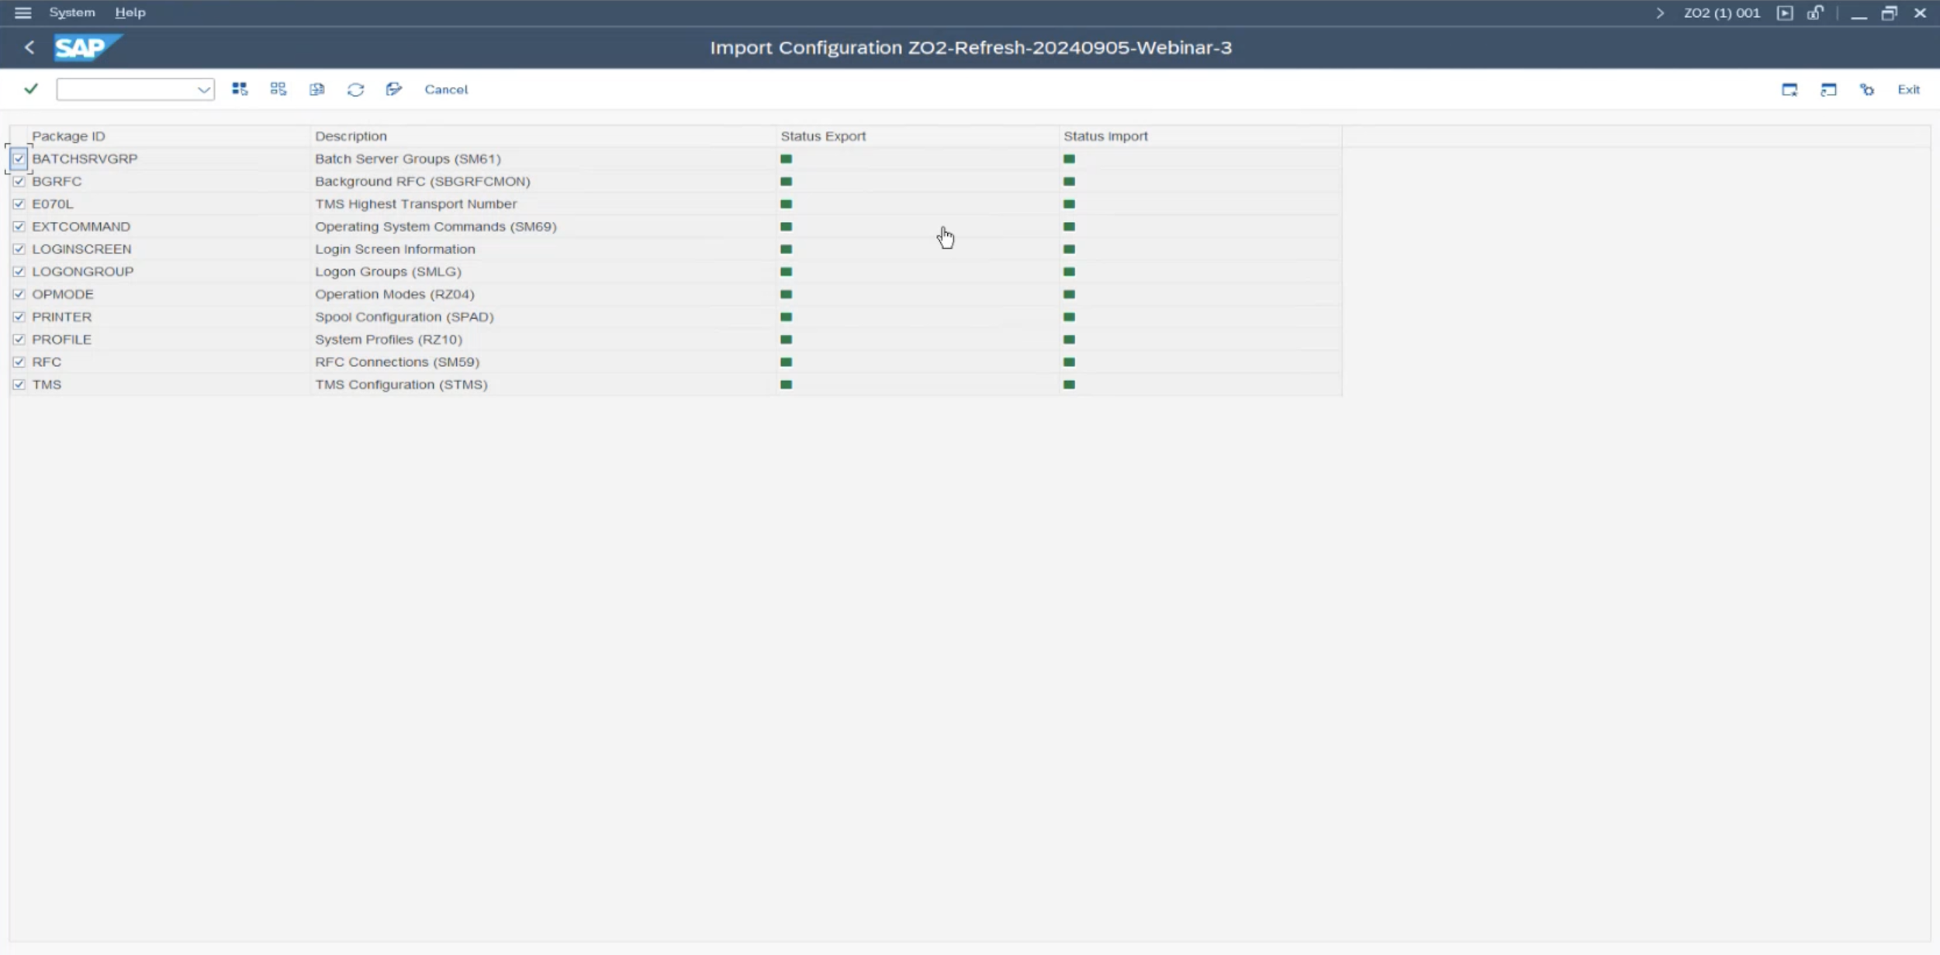The height and width of the screenshot is (955, 1940).
Task: Click 'Spool Configuration (SPAD)' description
Action: click(x=404, y=317)
